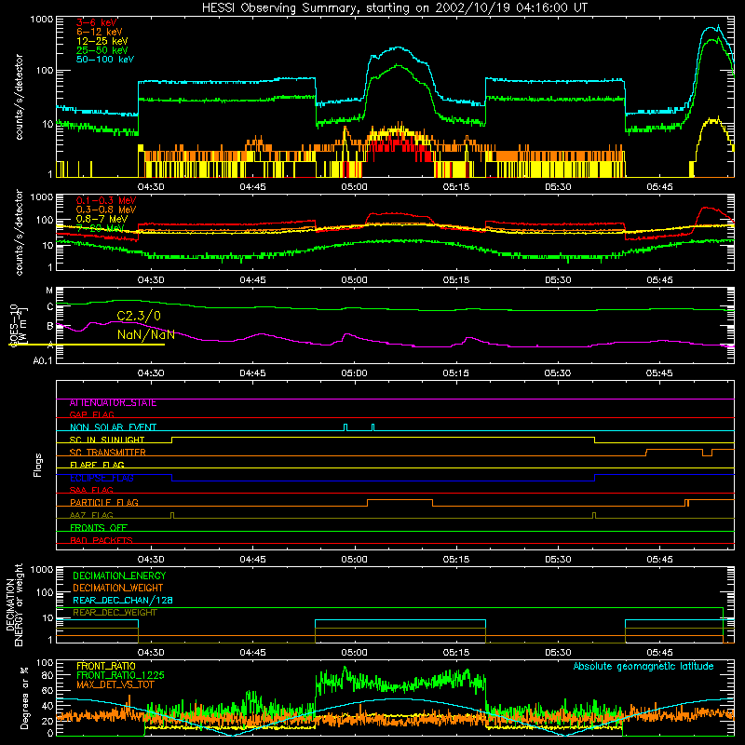This screenshot has height=745, width=745.
Task: Click the HESSI Observing Summary title text
Action: pyautogui.click(x=394, y=8)
